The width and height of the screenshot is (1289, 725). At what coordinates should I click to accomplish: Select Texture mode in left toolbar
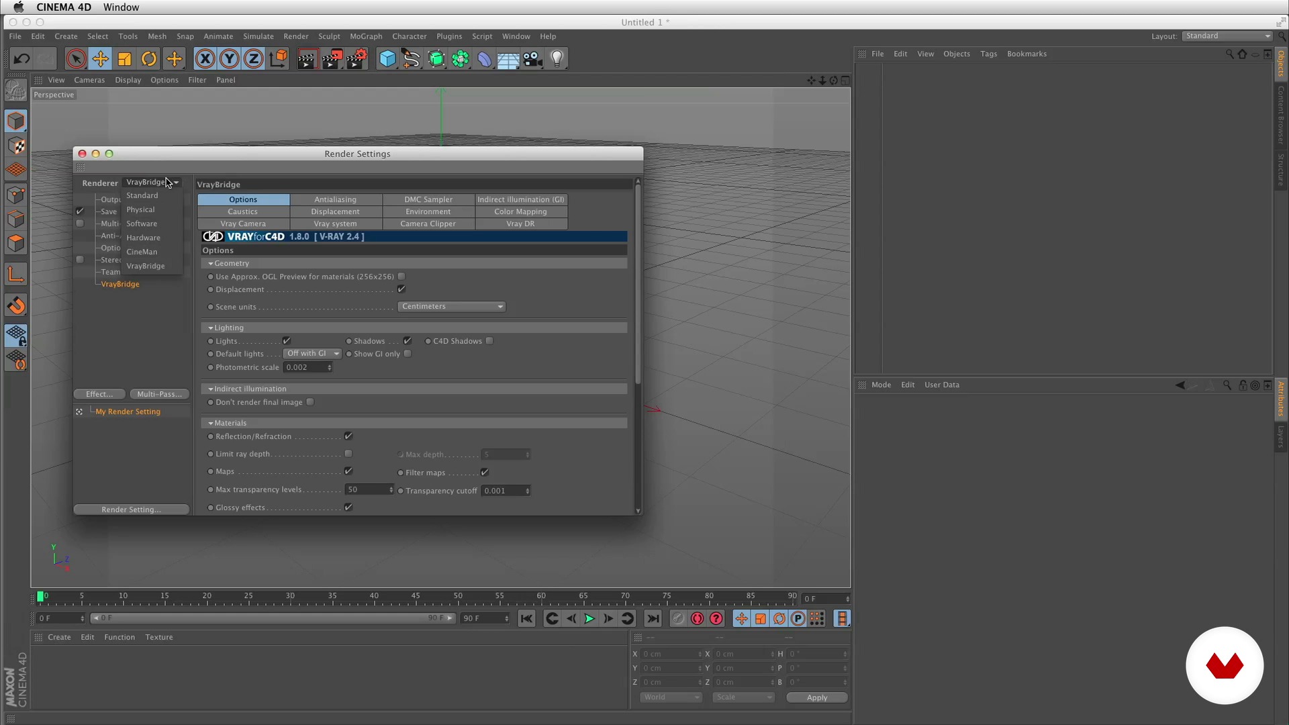point(16,146)
